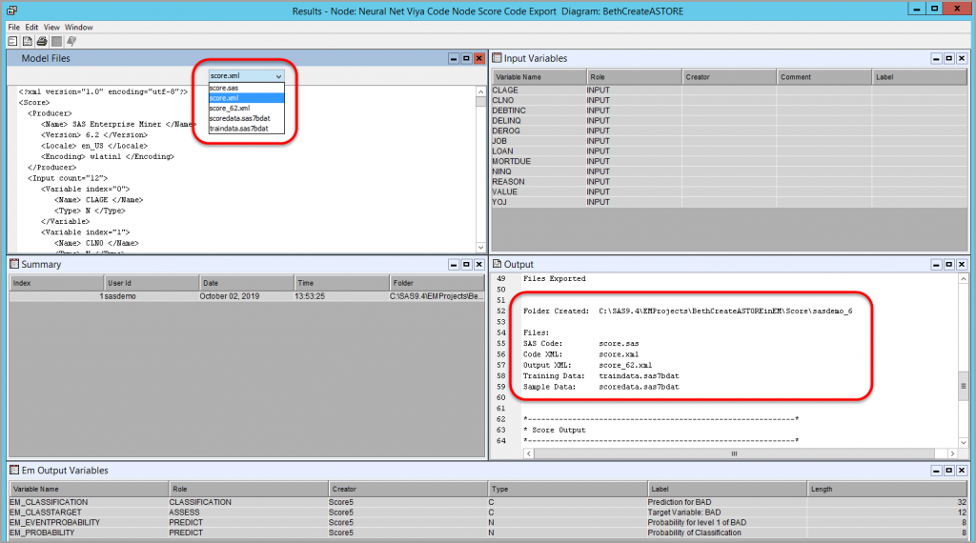Choose traindata.sas7bdat in the file list
Image resolution: width=976 pixels, height=543 pixels.
[239, 129]
